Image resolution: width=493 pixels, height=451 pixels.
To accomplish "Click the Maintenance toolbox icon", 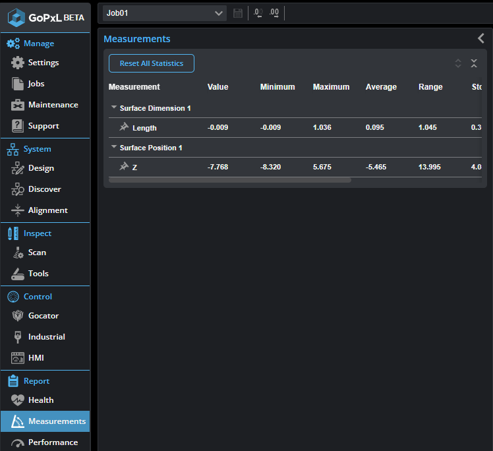I will 18,105.
